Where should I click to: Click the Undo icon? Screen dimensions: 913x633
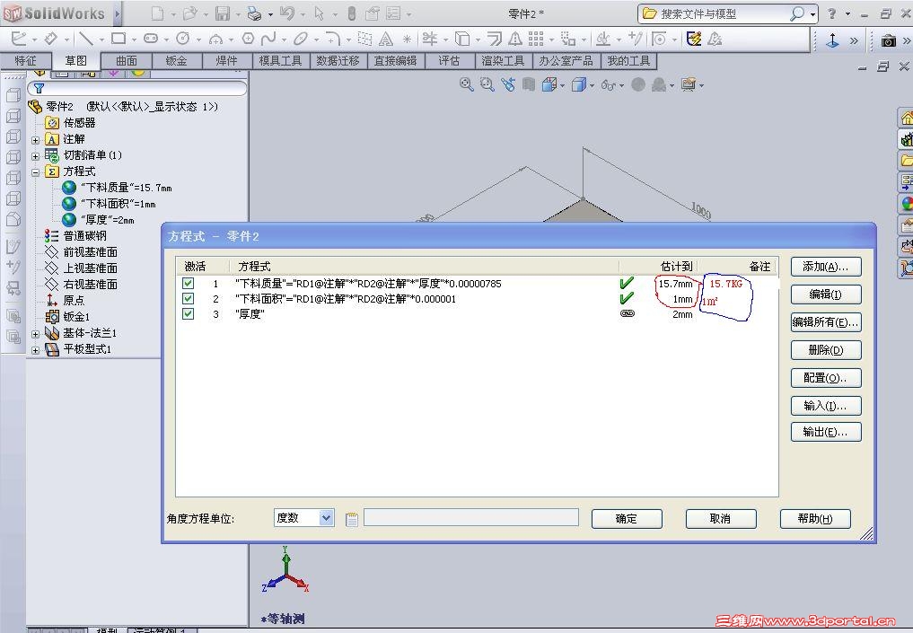[286, 13]
